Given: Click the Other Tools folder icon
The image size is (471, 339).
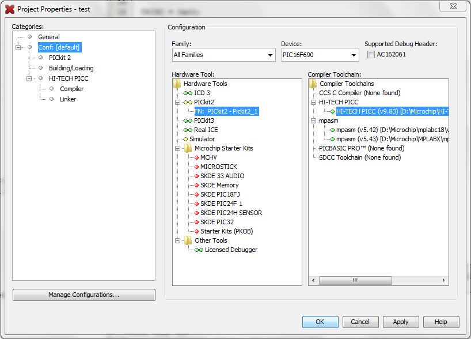Looking at the screenshot, I should 188,240.
